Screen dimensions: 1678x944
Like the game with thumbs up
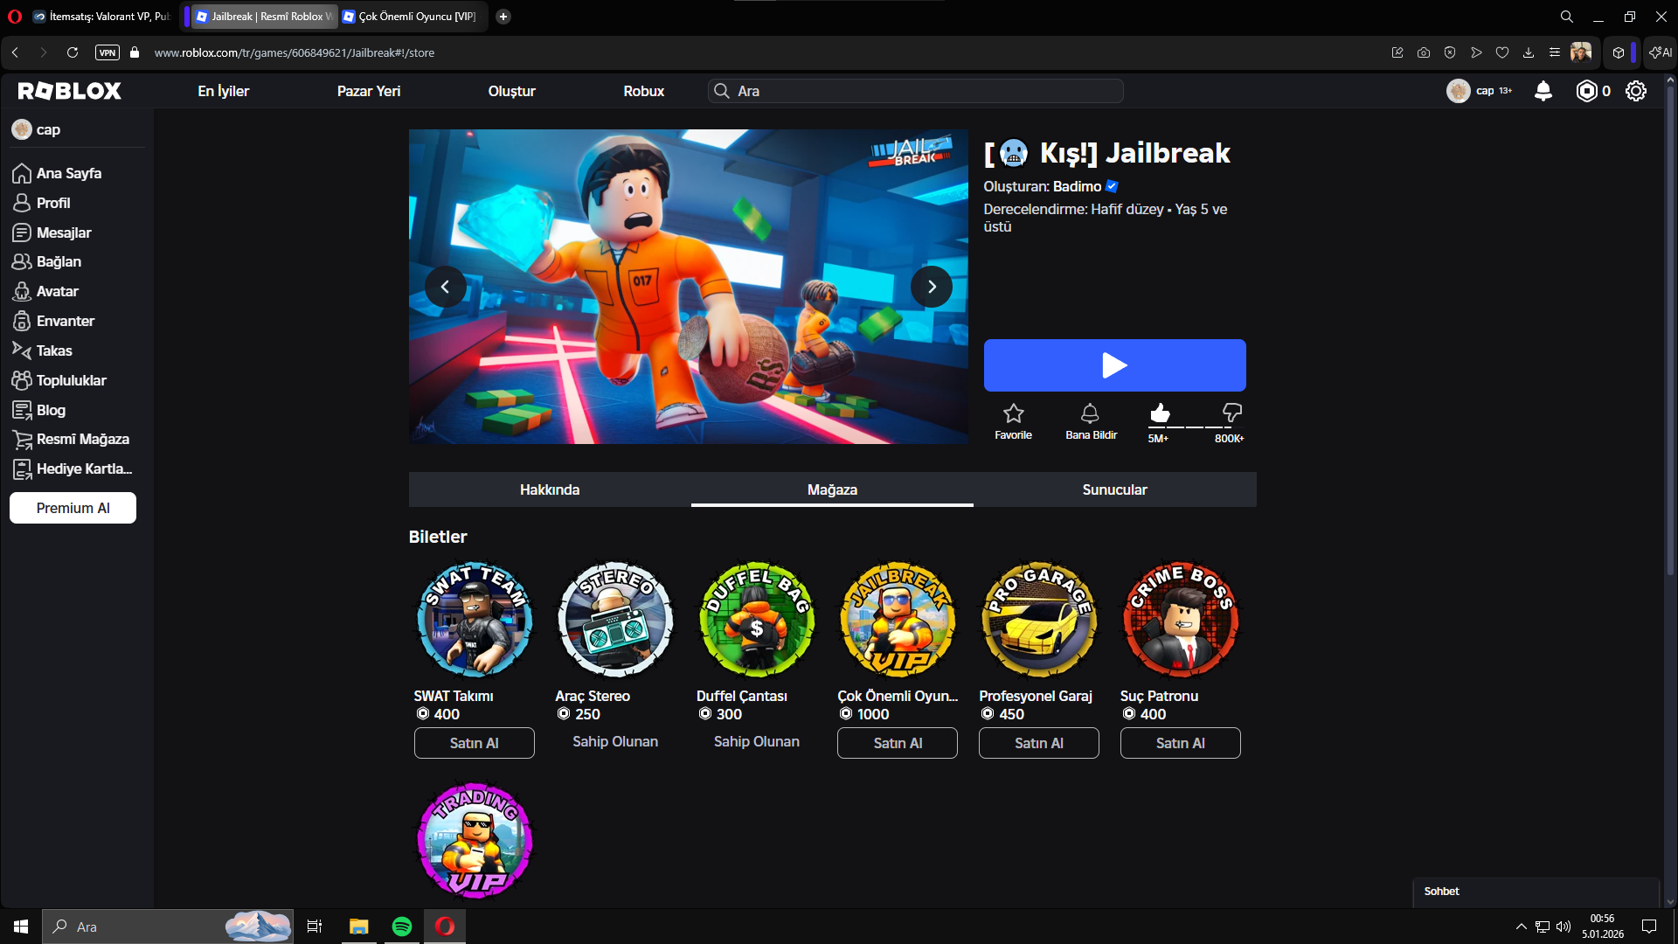click(x=1160, y=413)
